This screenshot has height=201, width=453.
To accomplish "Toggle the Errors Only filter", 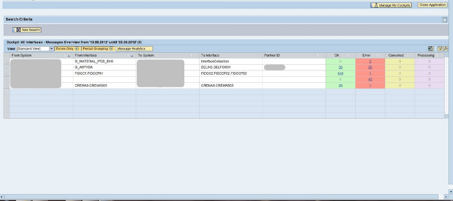I will 67,49.
